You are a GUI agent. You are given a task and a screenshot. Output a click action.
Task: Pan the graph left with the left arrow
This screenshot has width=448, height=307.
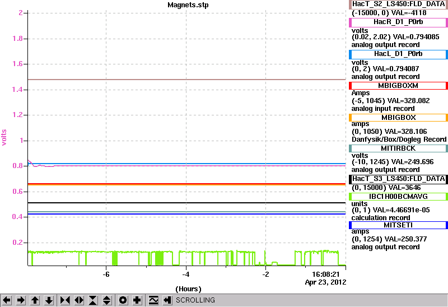(x=7, y=300)
